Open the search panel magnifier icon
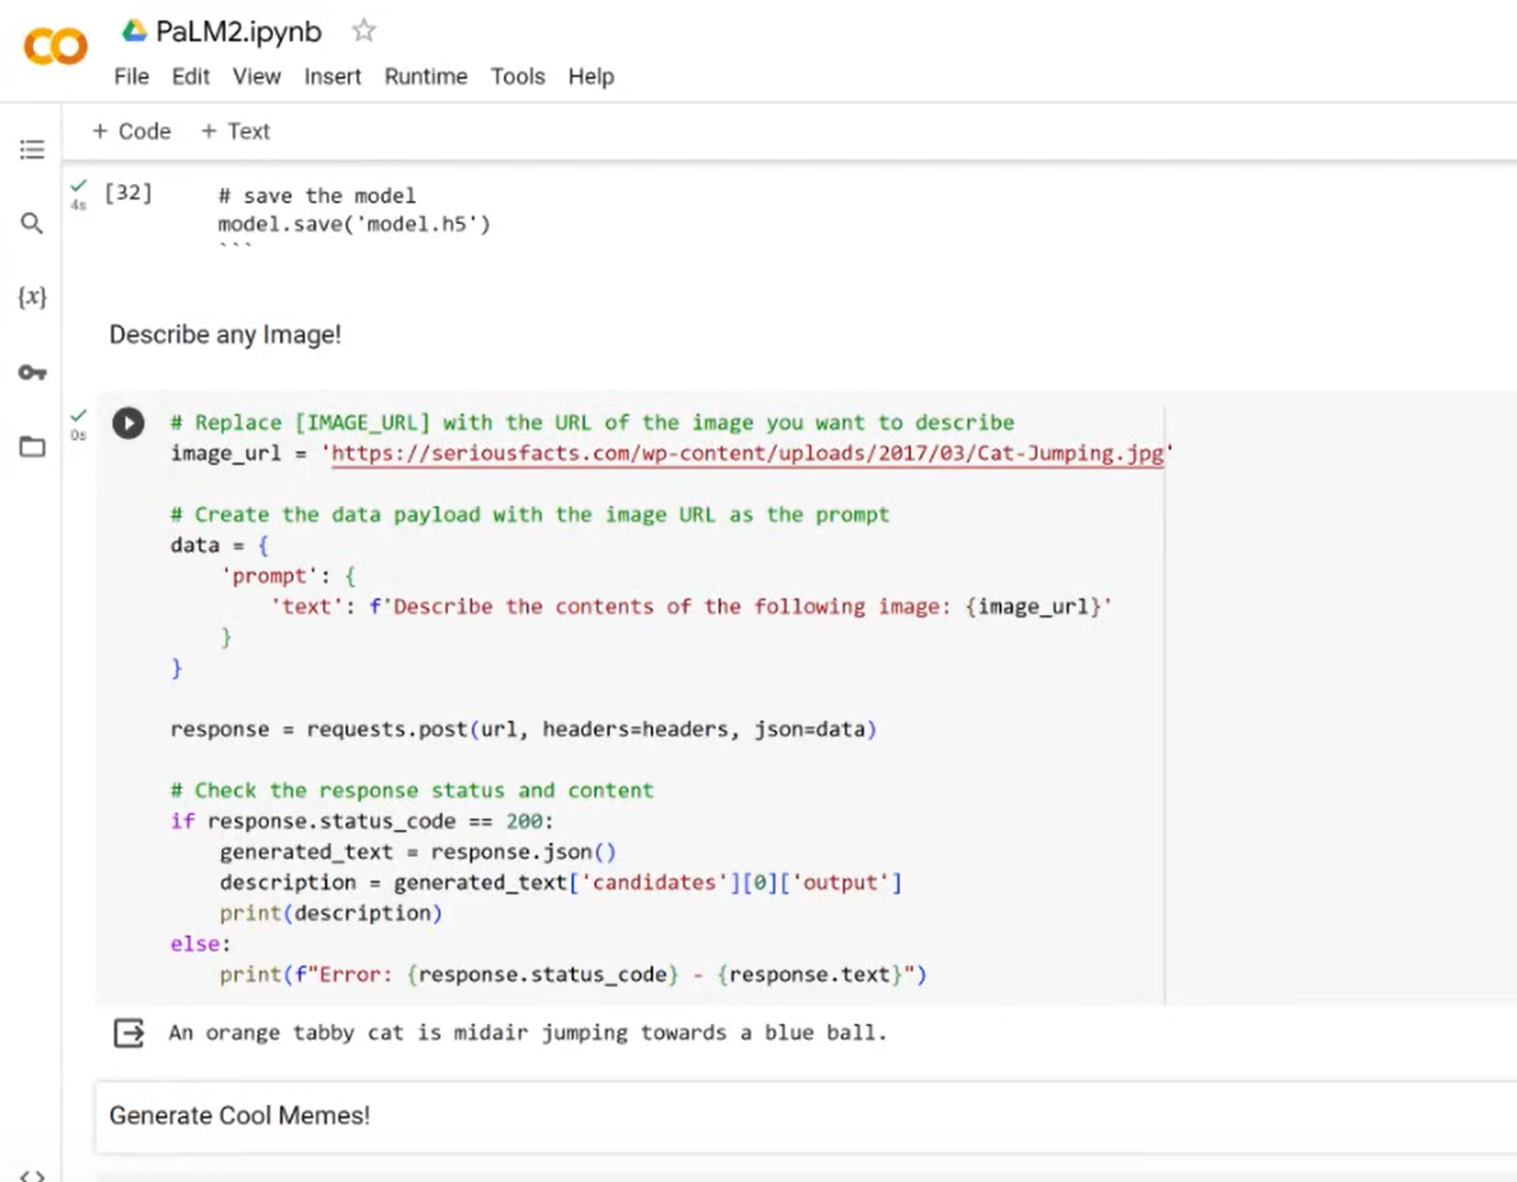 [32, 223]
